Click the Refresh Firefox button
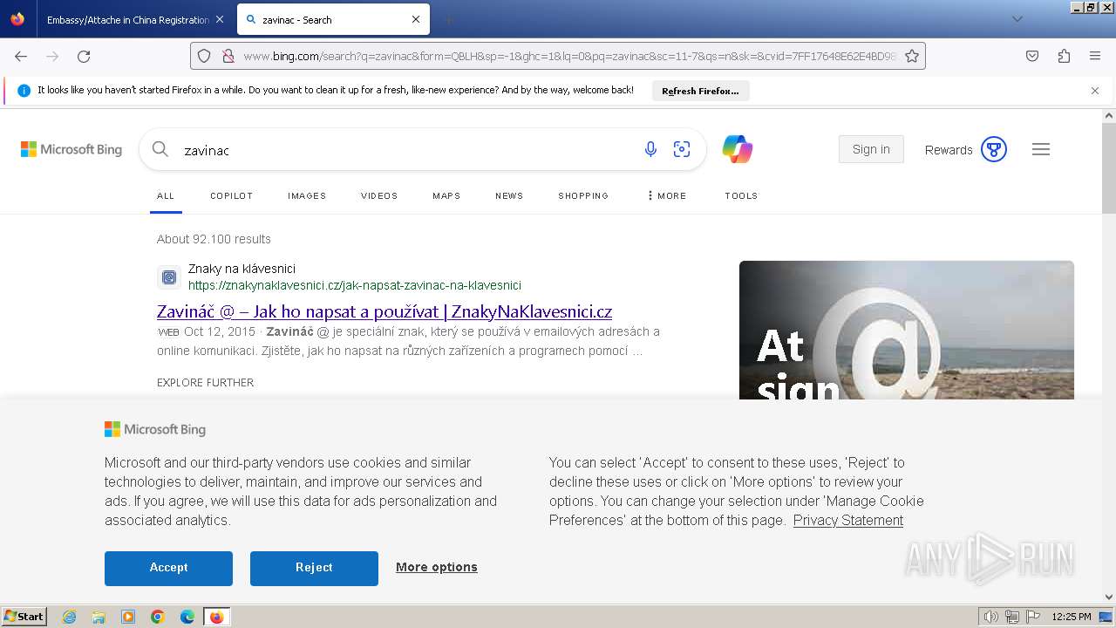 [700, 91]
